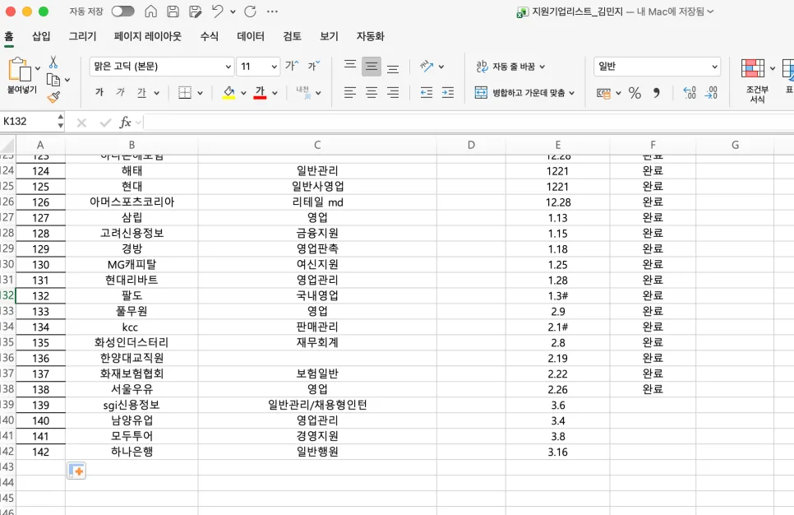Toggle italic 가 formatting
Image resolution: width=794 pixels, height=515 pixels.
(121, 92)
